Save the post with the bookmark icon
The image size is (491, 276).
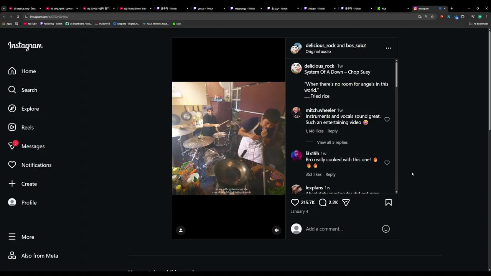click(x=389, y=202)
